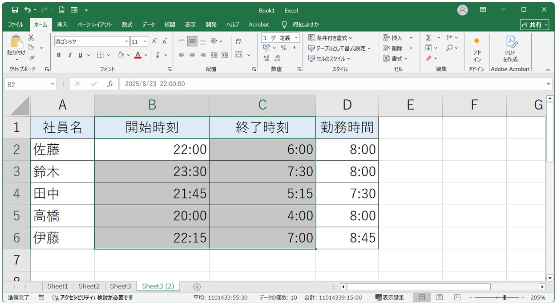The image size is (557, 305).
Task: Apply percent style format
Action: coord(283,48)
